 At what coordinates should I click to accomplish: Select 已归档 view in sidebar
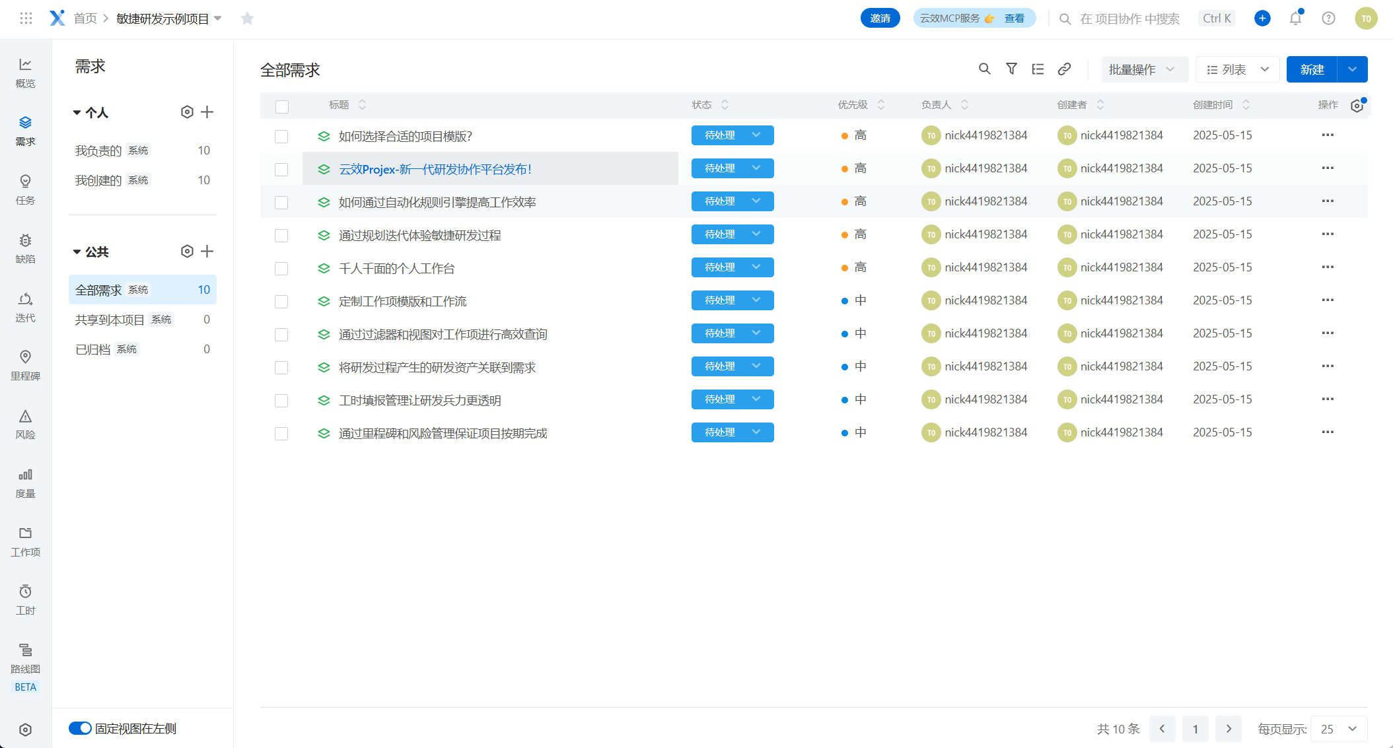pyautogui.click(x=93, y=349)
